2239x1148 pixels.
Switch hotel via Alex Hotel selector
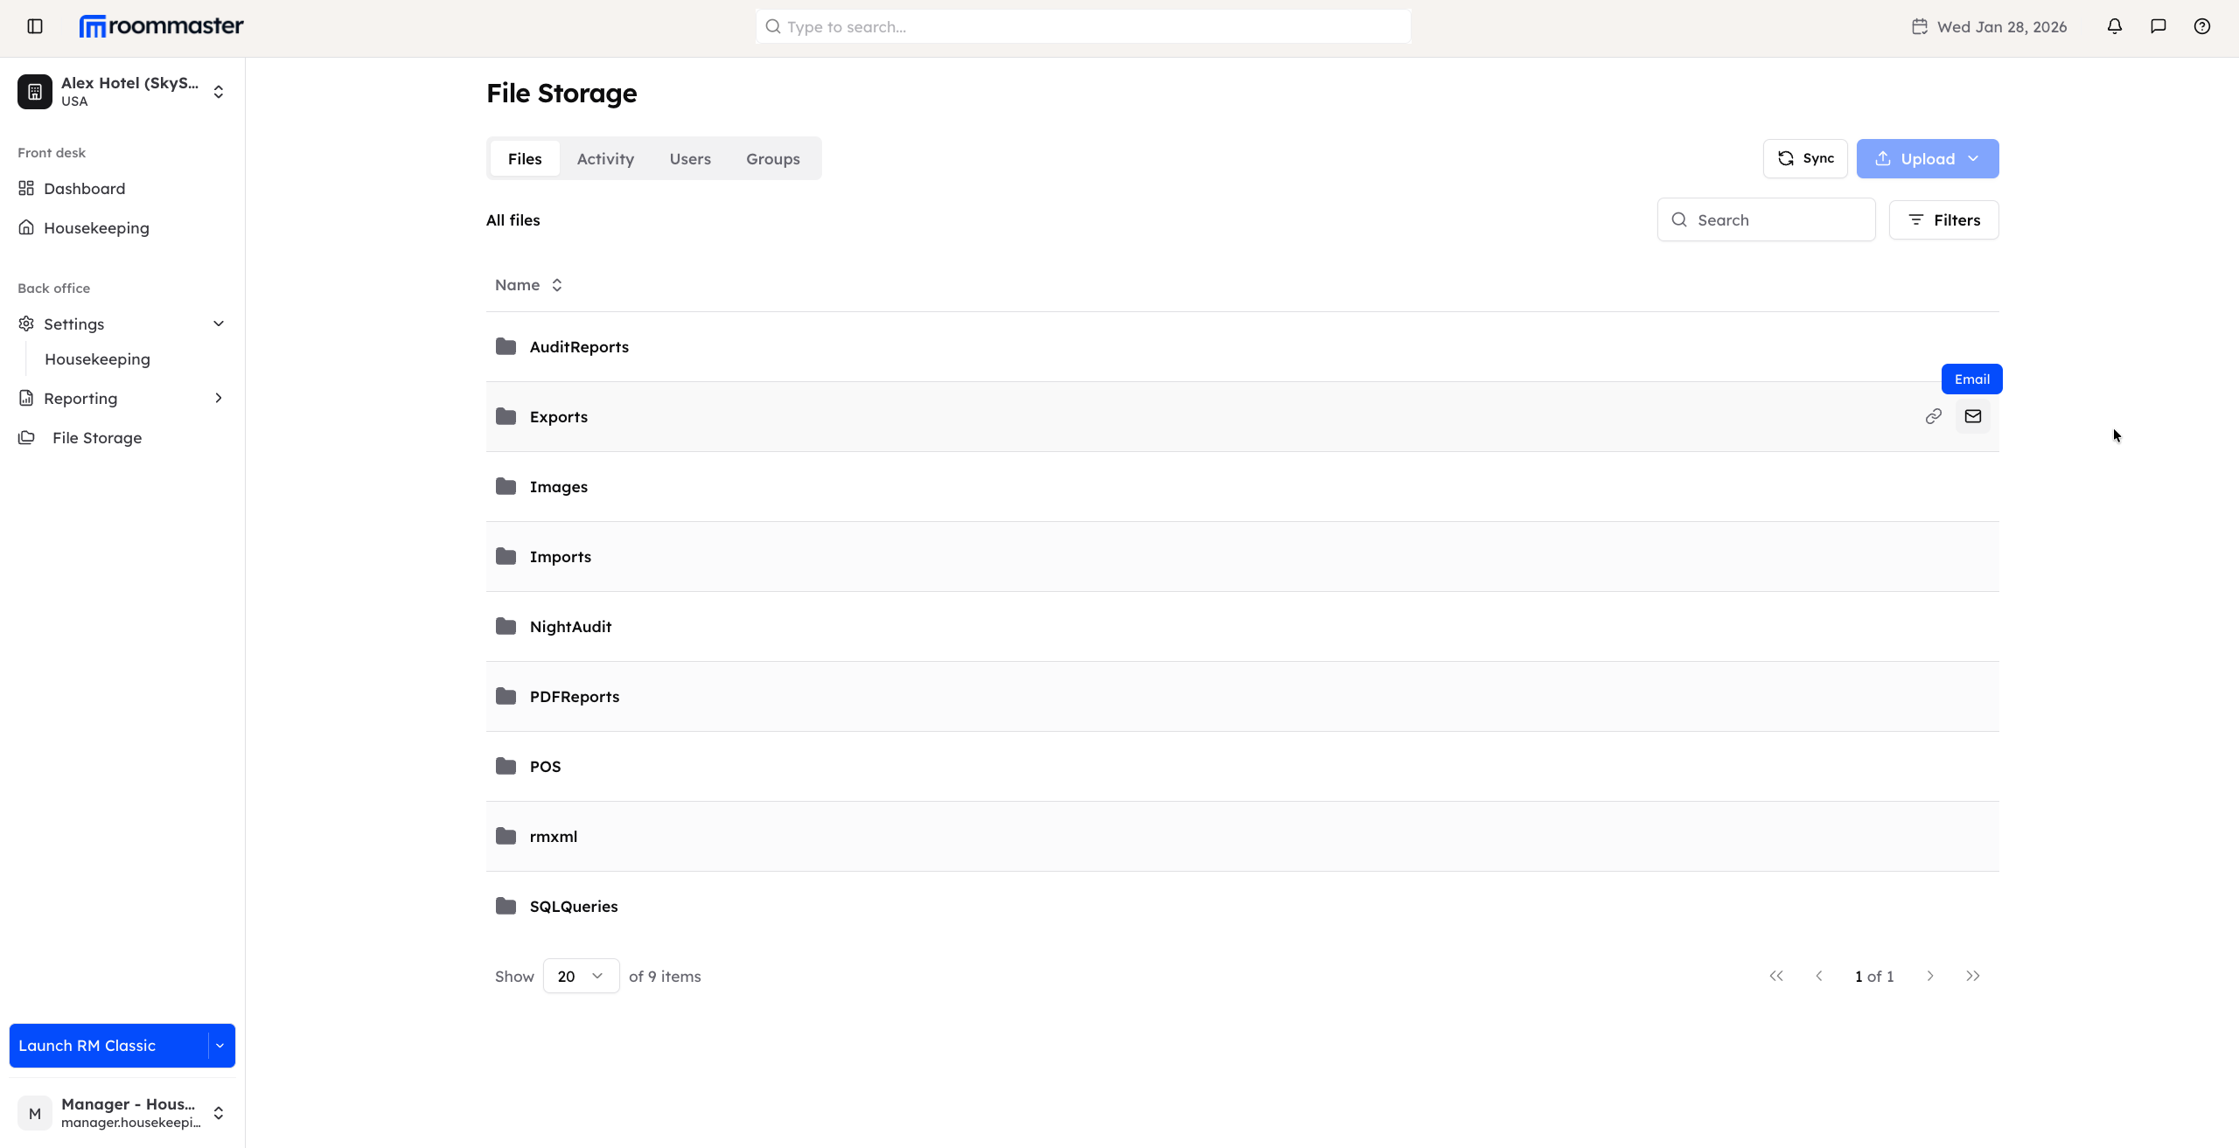pos(122,92)
